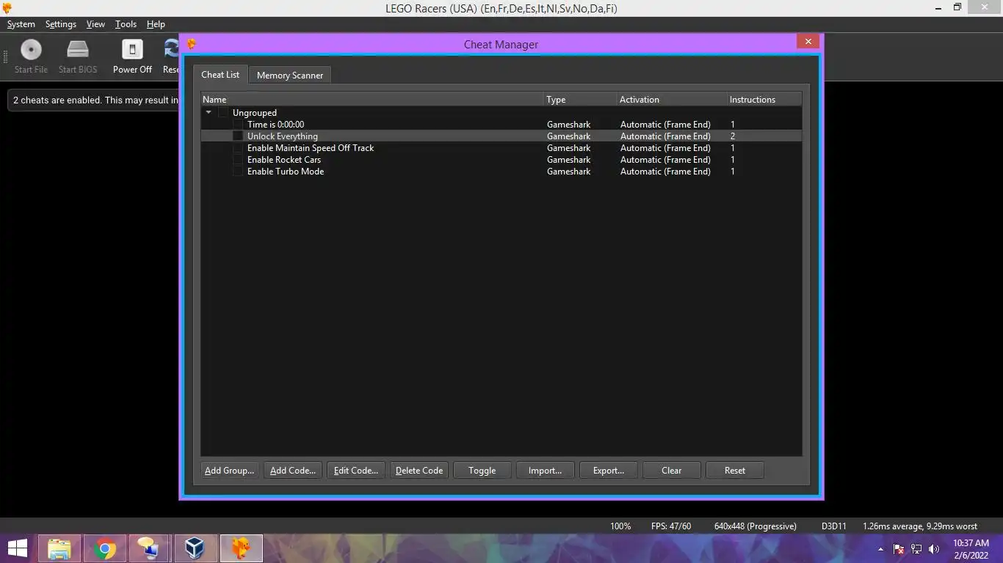This screenshot has height=563, width=1003.
Task: Check Enable Maintain Speed Off Track cheat
Action: [238, 148]
